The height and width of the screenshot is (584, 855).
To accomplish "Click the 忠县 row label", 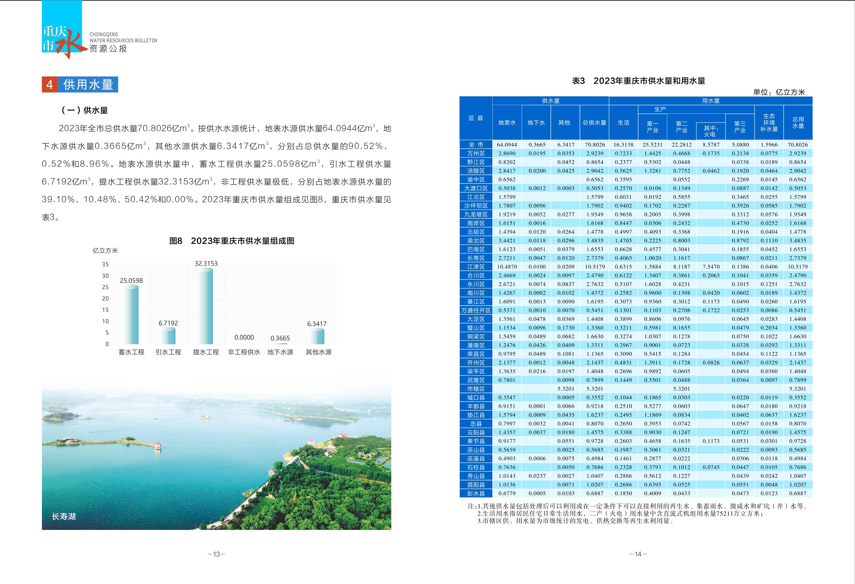I will 476,424.
